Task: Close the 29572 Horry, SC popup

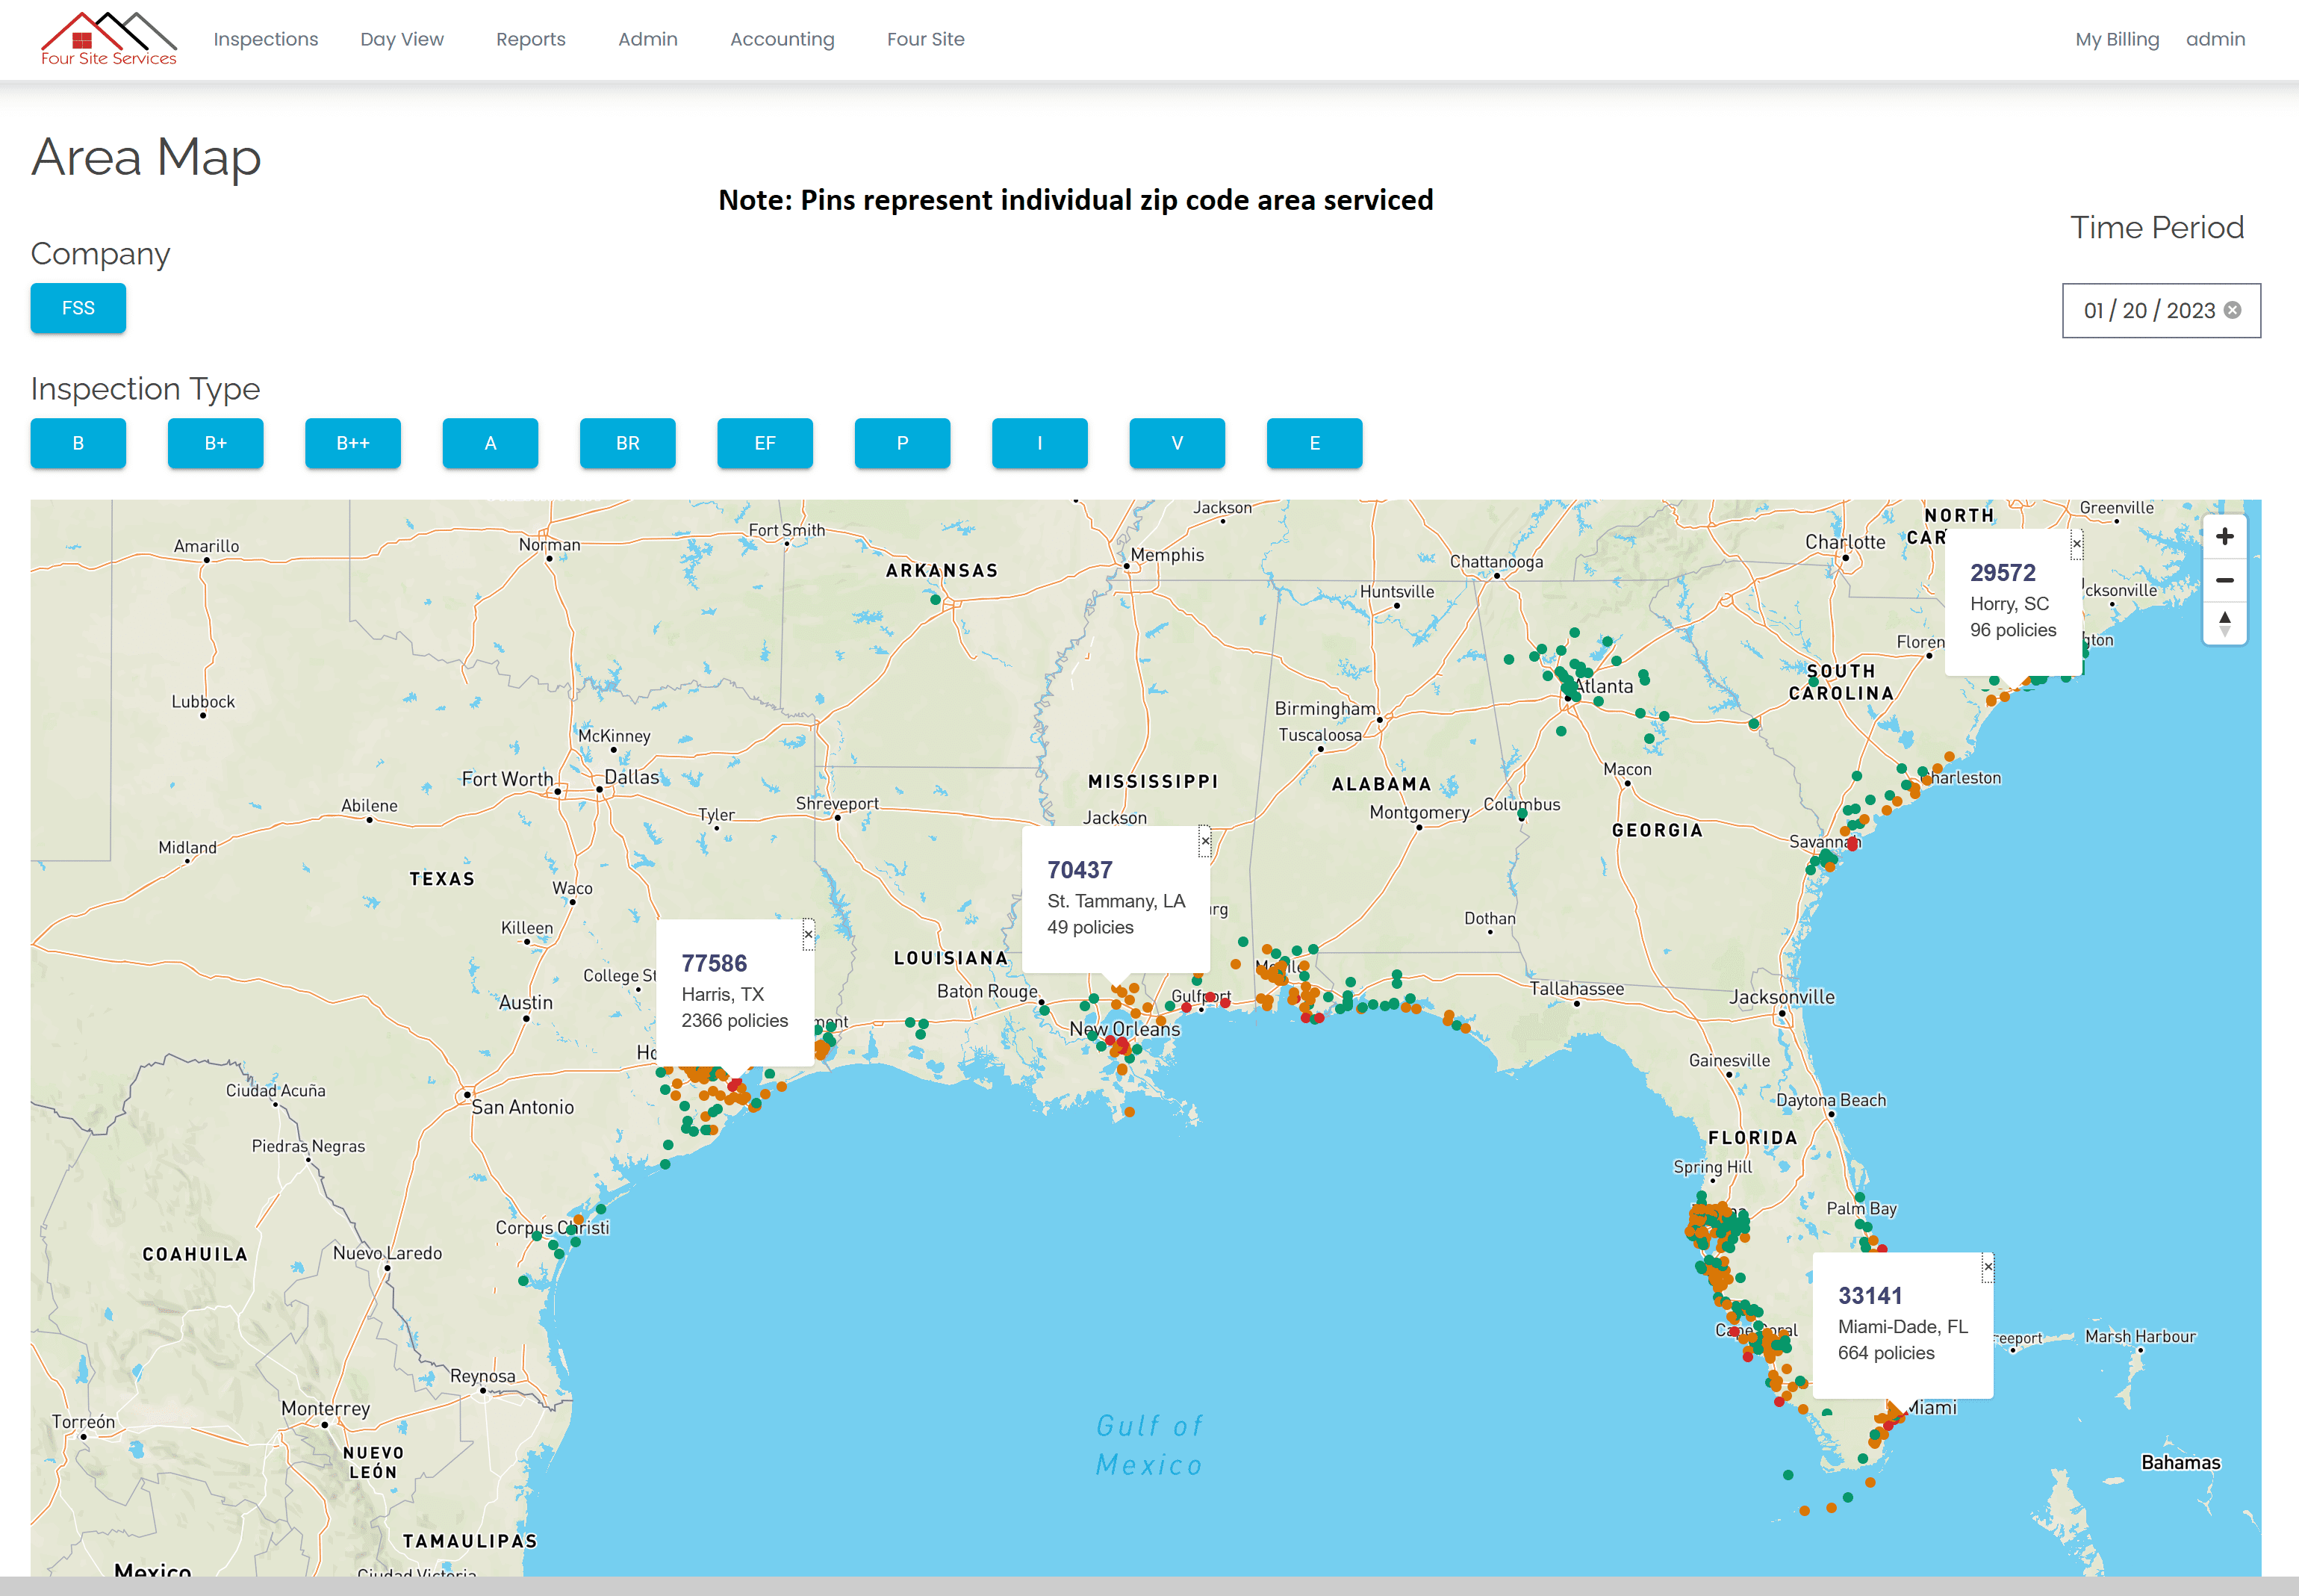Action: point(2076,544)
